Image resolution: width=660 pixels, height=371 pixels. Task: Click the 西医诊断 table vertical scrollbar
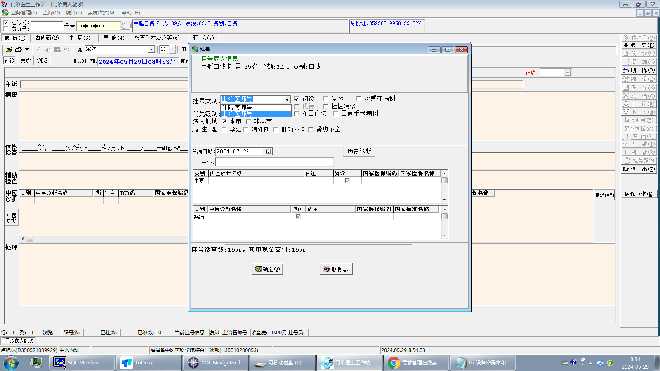click(x=445, y=186)
